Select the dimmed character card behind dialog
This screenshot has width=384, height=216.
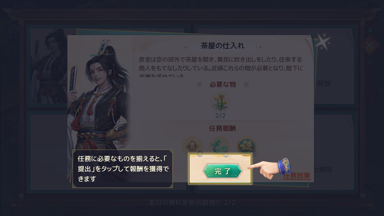49,67
